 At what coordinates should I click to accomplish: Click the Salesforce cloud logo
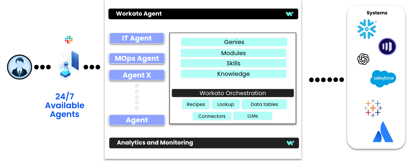[383, 78]
